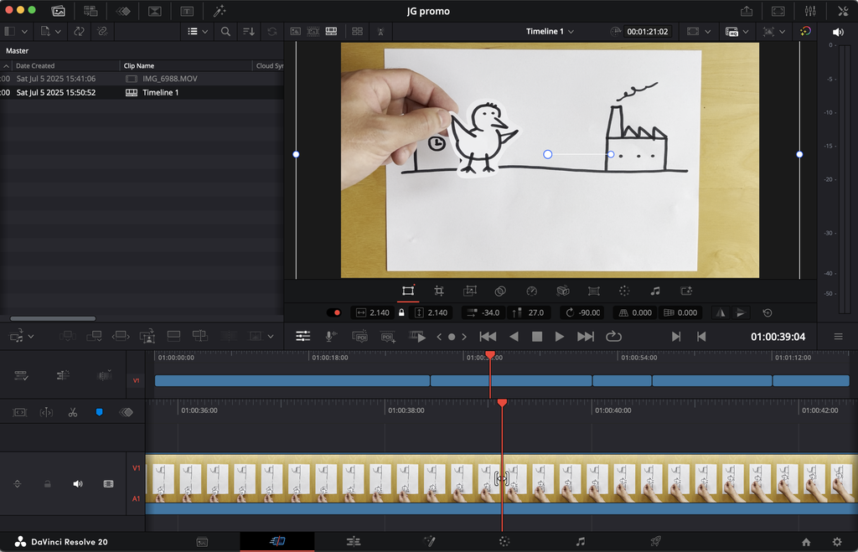Toggle the keyframe record red dot switch

pos(333,313)
